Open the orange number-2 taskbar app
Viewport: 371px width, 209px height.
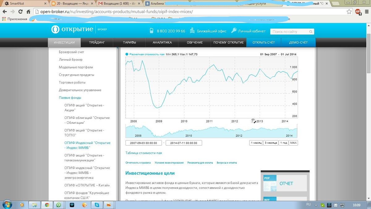(84, 205)
